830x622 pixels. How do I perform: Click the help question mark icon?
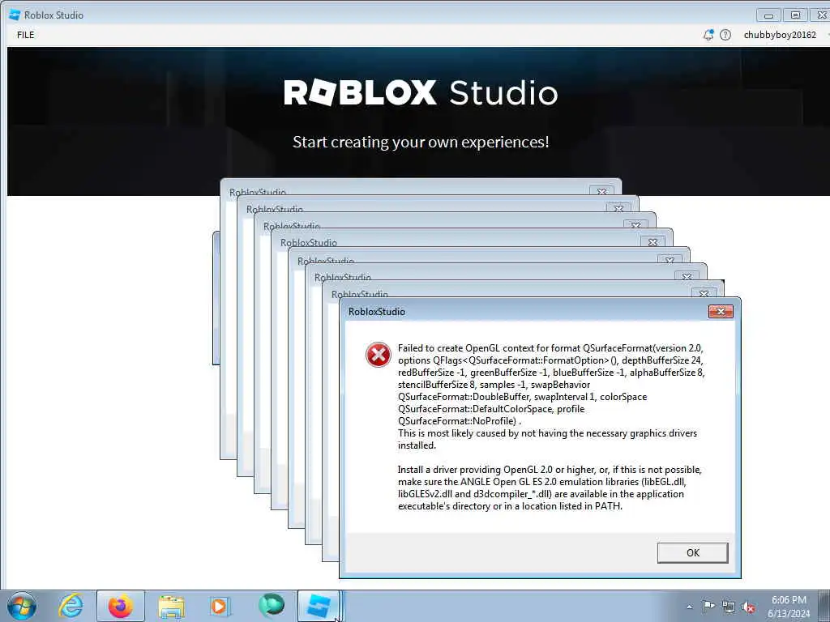725,35
